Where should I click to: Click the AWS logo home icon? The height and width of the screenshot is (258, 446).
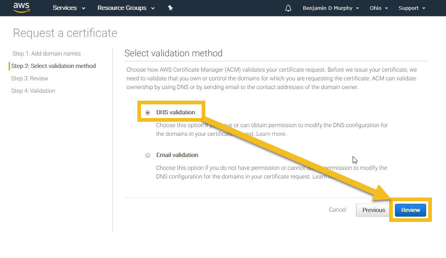(21, 8)
